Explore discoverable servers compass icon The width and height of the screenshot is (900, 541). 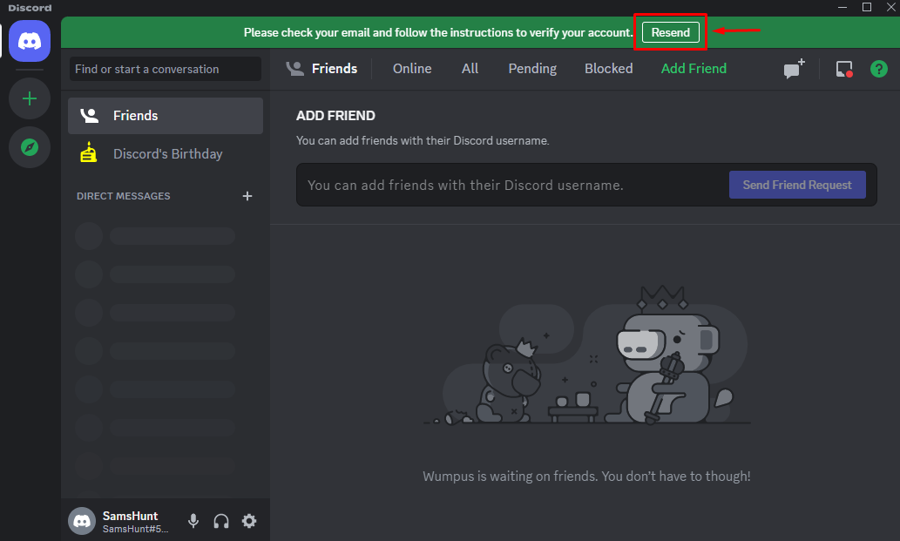[x=30, y=147]
